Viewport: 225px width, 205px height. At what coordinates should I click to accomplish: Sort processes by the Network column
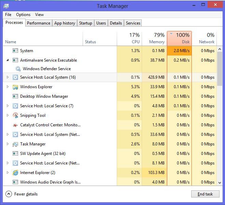(204, 39)
